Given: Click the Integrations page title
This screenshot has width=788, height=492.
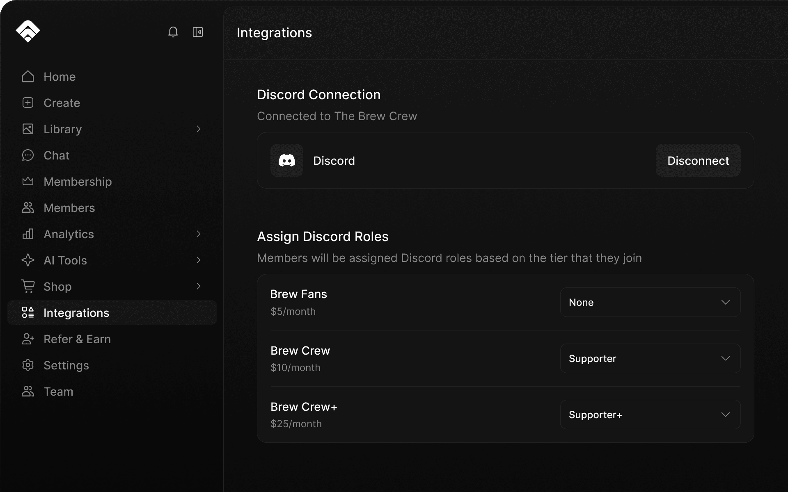Looking at the screenshot, I should click(x=274, y=33).
